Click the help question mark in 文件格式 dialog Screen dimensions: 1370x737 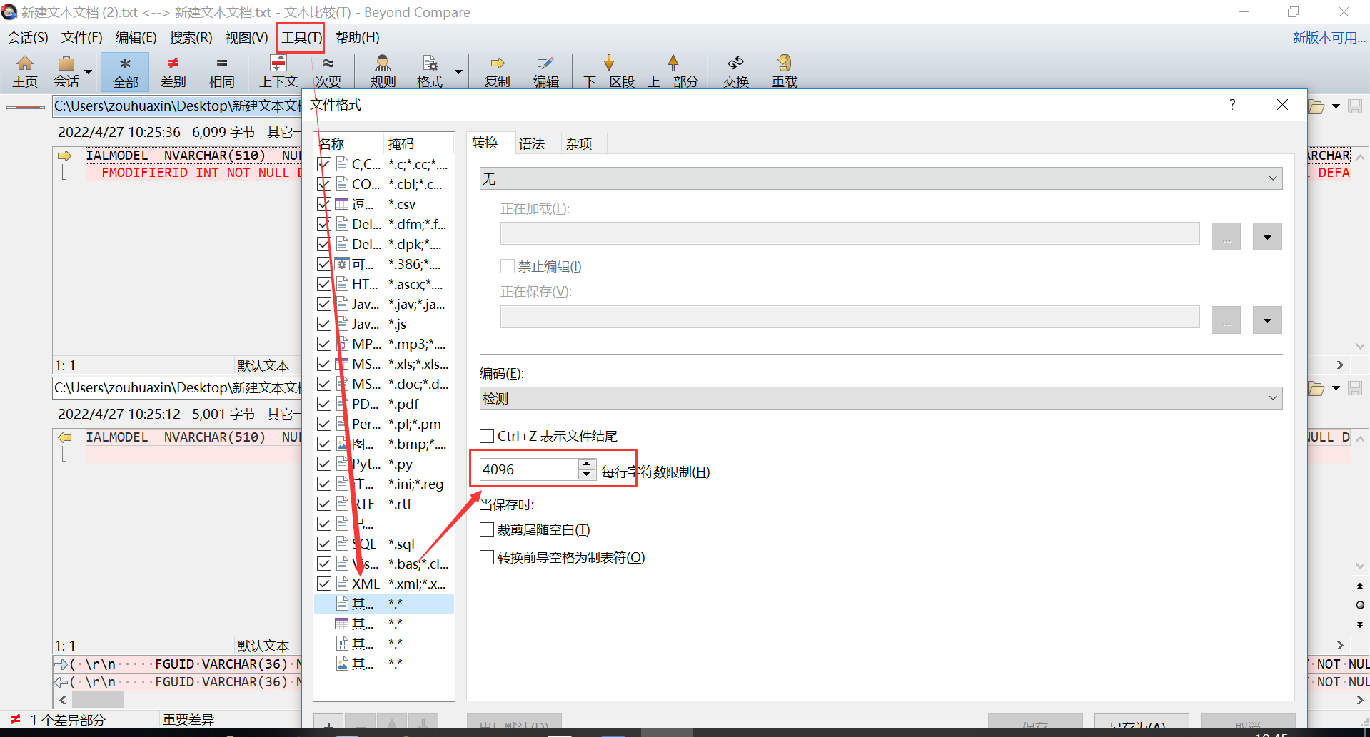coord(1232,105)
